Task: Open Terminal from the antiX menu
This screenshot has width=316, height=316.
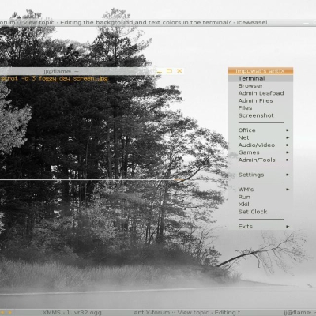Action: click(261, 78)
